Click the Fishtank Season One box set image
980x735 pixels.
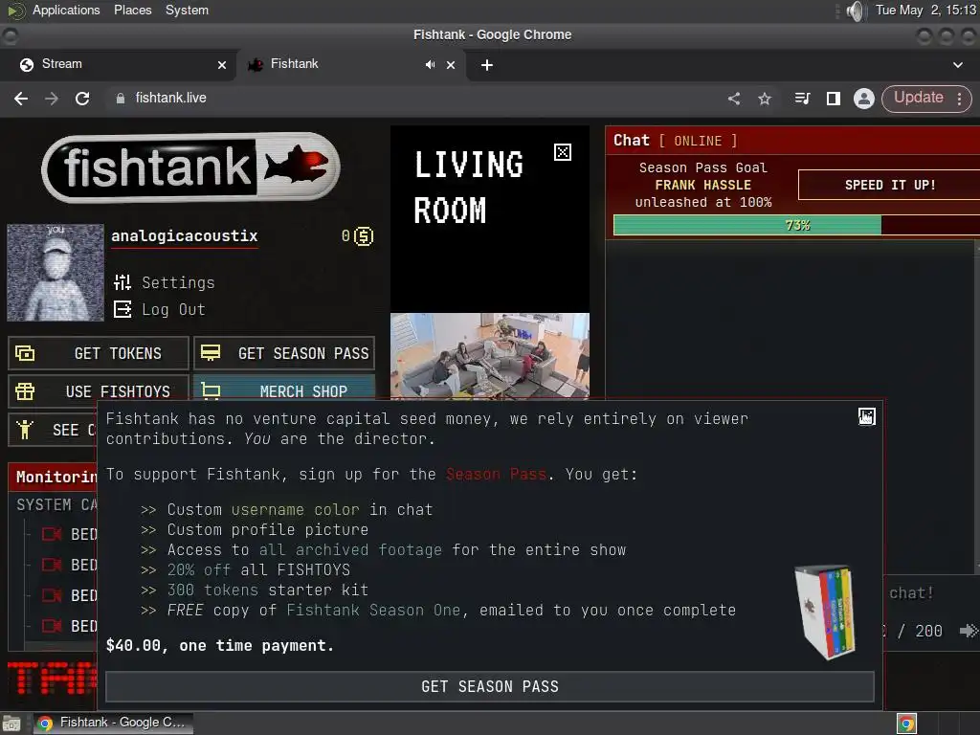tap(825, 612)
